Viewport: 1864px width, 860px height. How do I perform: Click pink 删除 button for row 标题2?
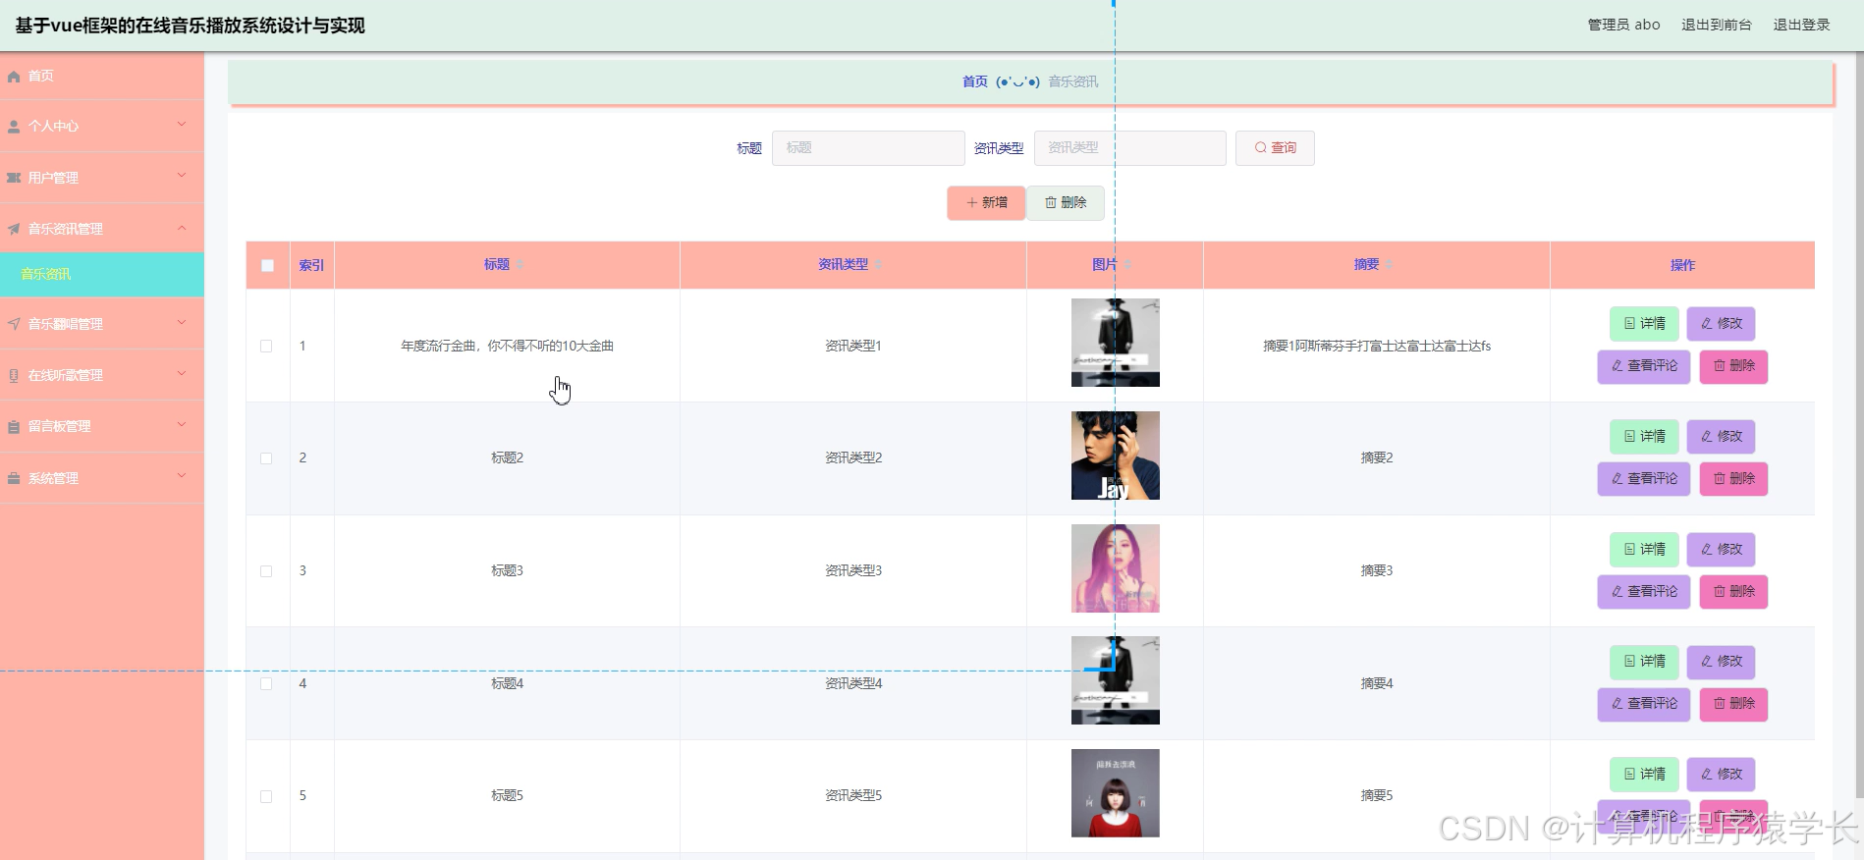[1733, 478]
